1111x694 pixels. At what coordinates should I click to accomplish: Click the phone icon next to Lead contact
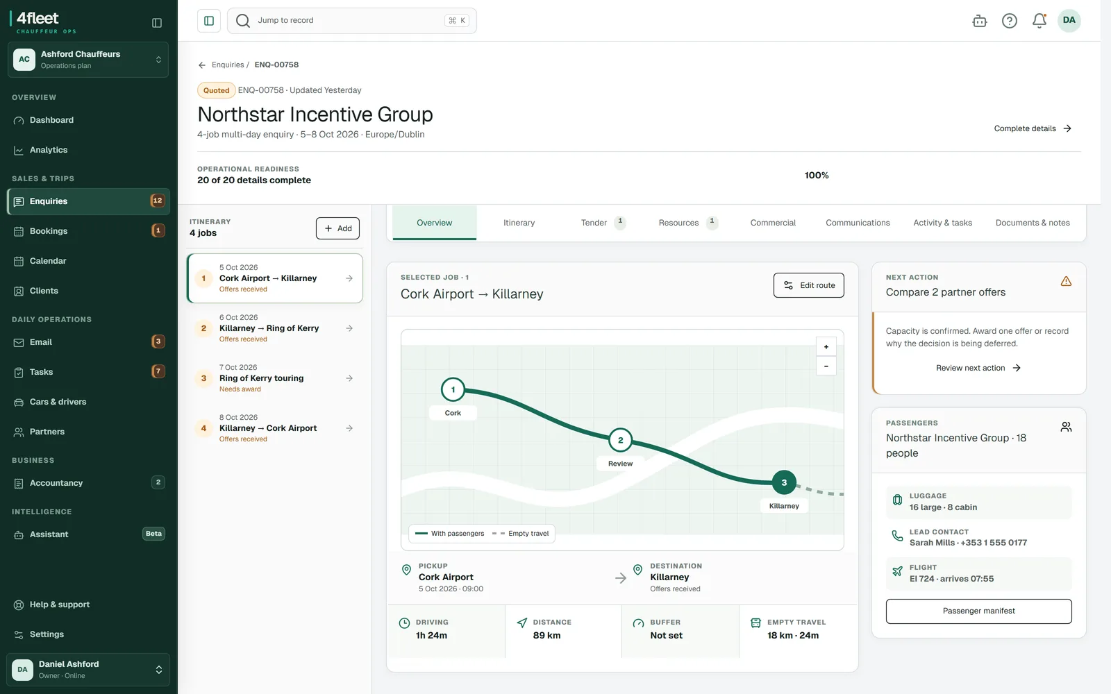[897, 536]
